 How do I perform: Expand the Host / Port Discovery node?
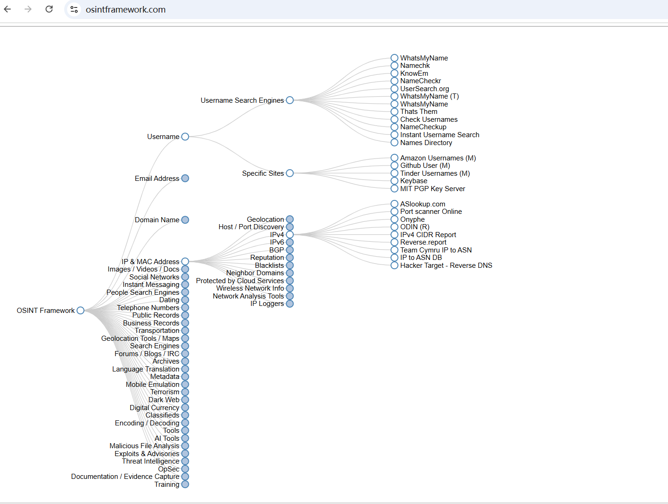point(290,227)
